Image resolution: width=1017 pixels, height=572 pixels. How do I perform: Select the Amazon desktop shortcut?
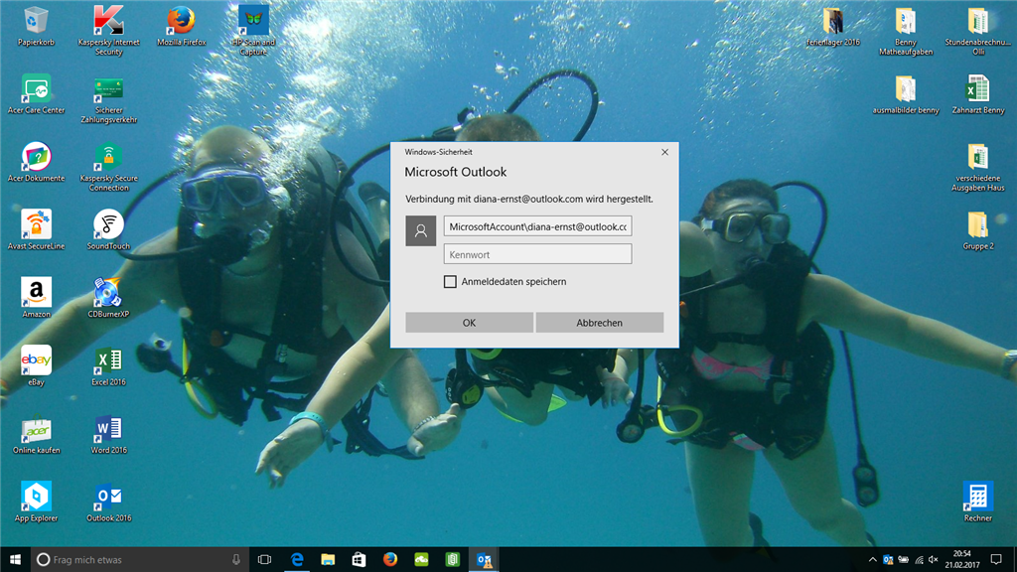click(37, 298)
